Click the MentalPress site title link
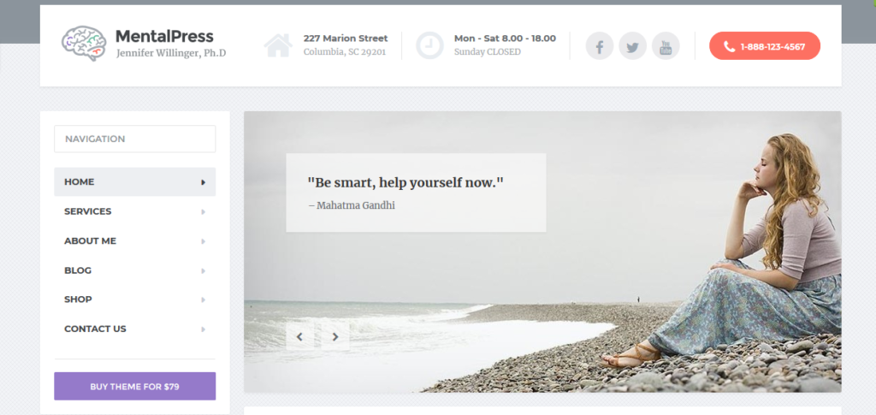The width and height of the screenshot is (876, 415). point(164,36)
